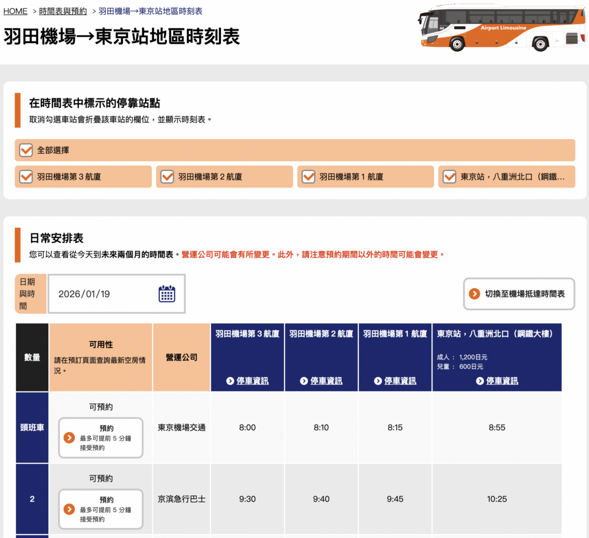Screen dimensions: 589x538
Task: Click arrow icon on 切換至機場抵達時間表 button
Action: 475,294
